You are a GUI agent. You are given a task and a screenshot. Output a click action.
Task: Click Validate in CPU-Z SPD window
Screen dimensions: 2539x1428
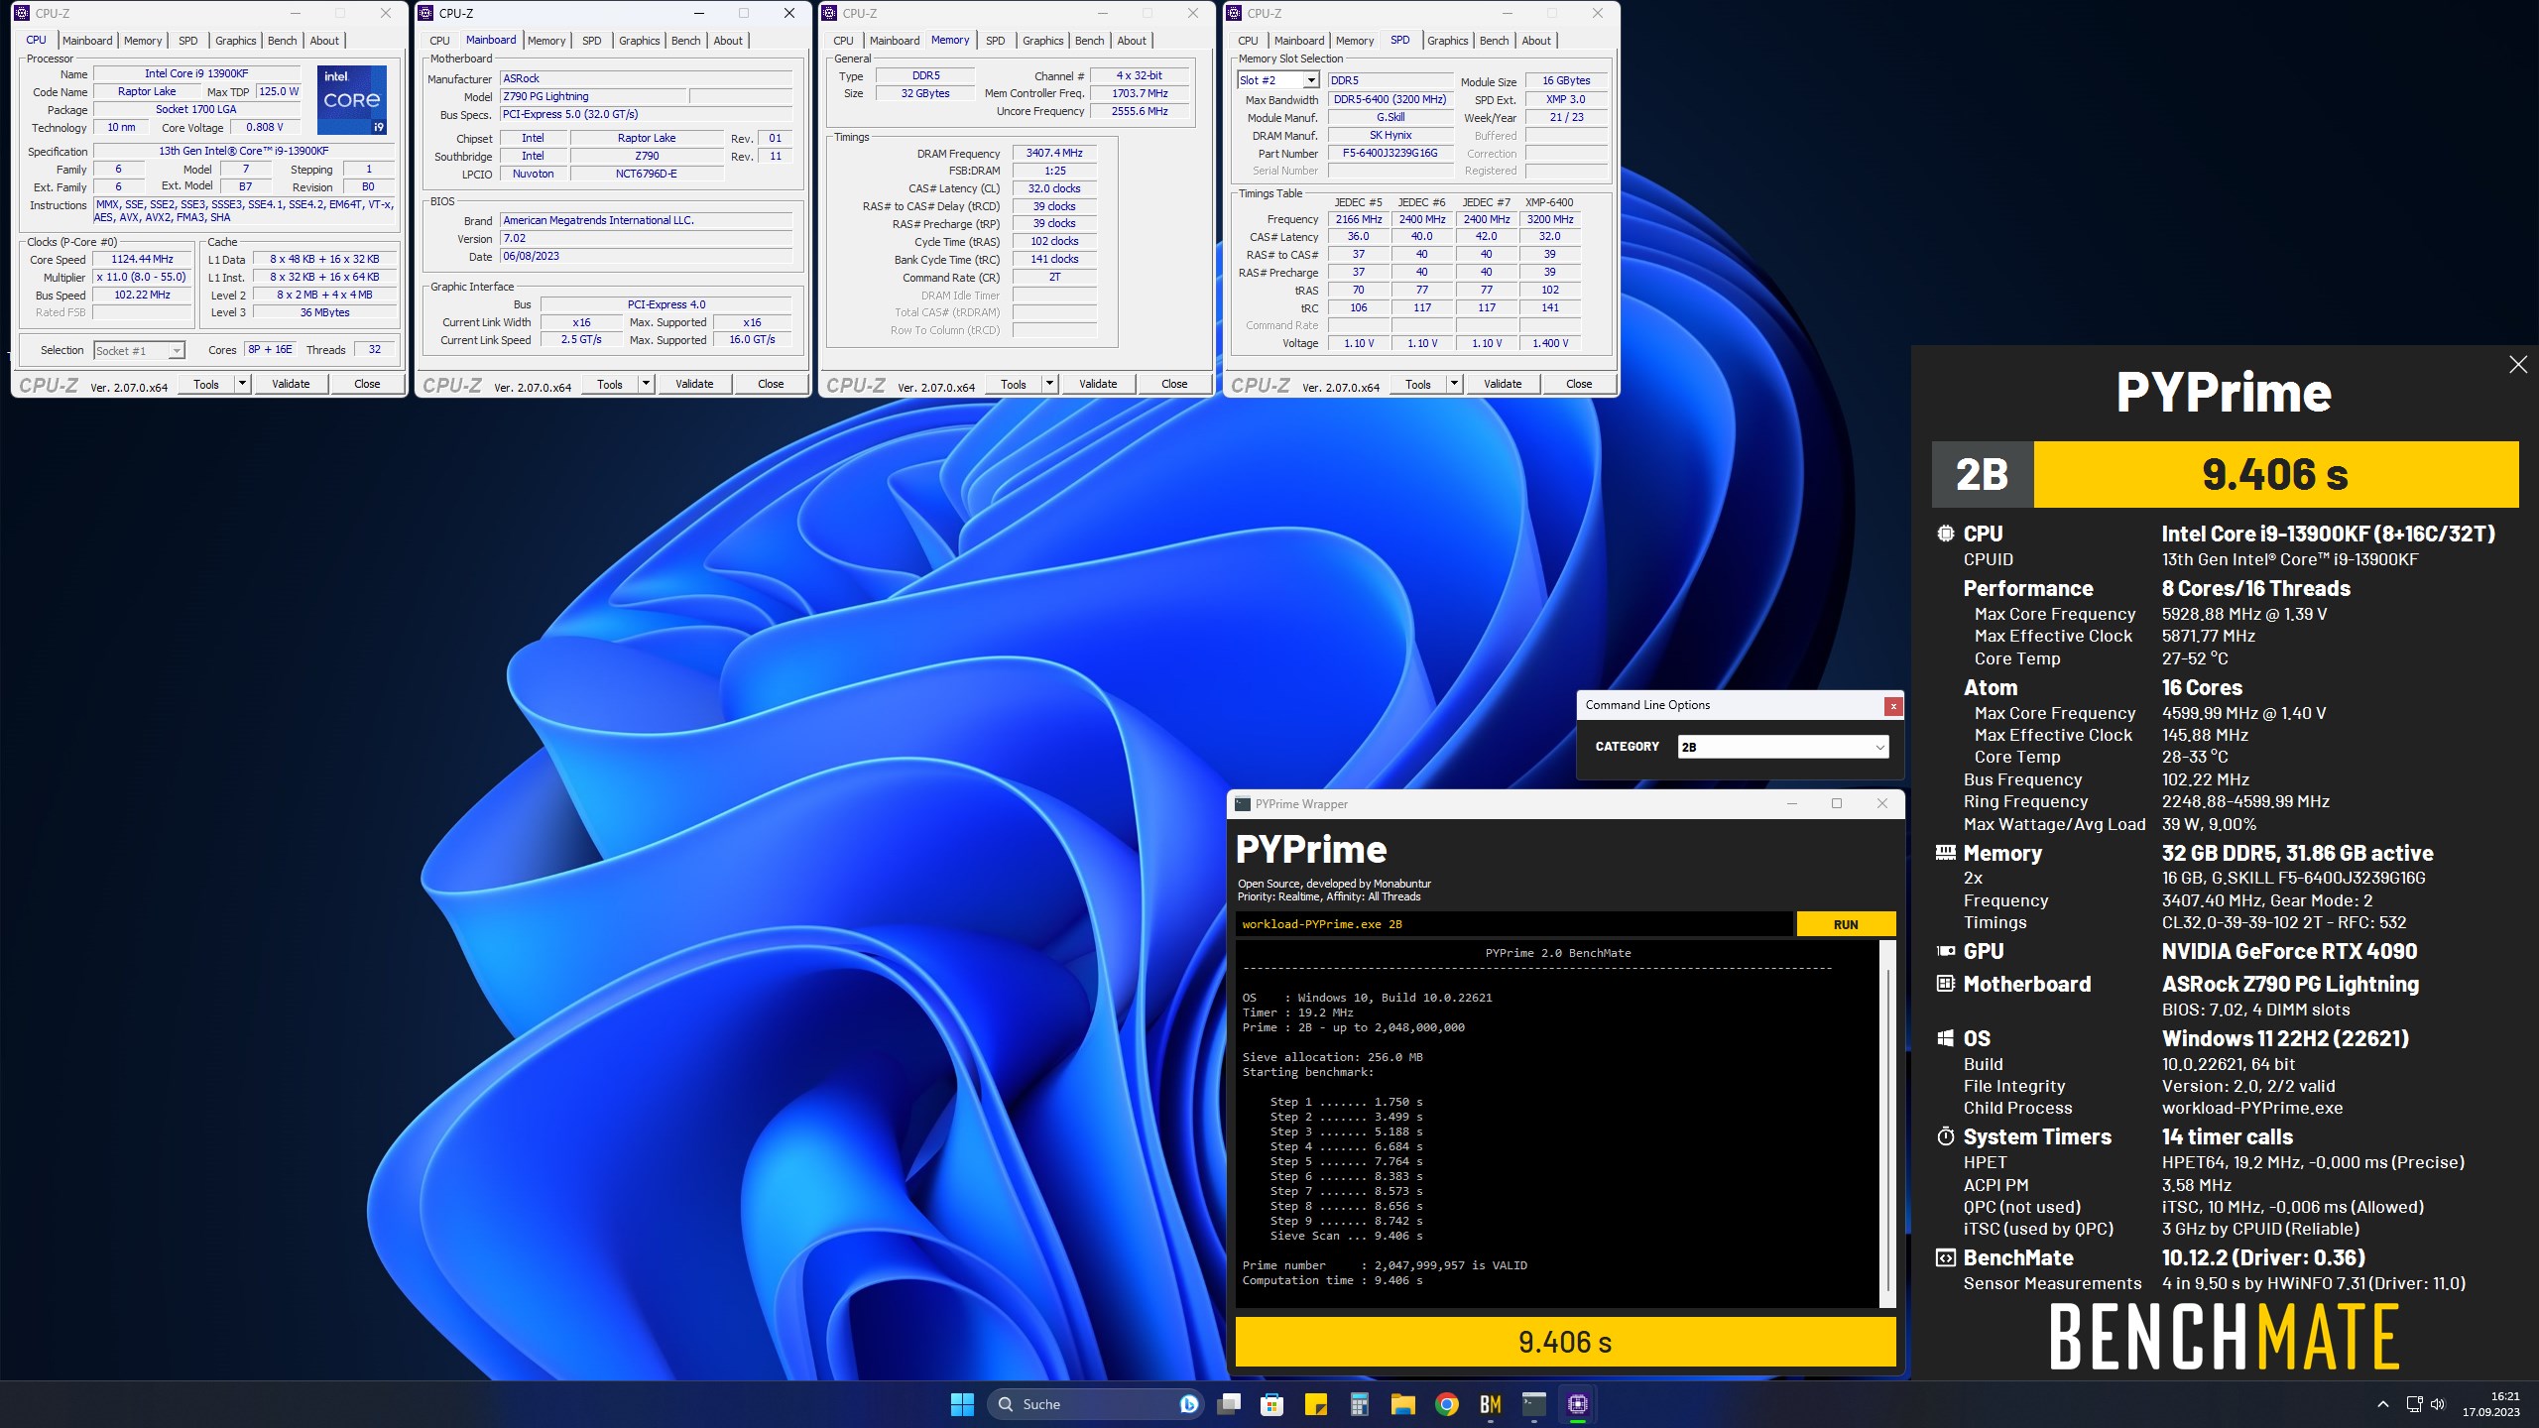coord(1503,384)
